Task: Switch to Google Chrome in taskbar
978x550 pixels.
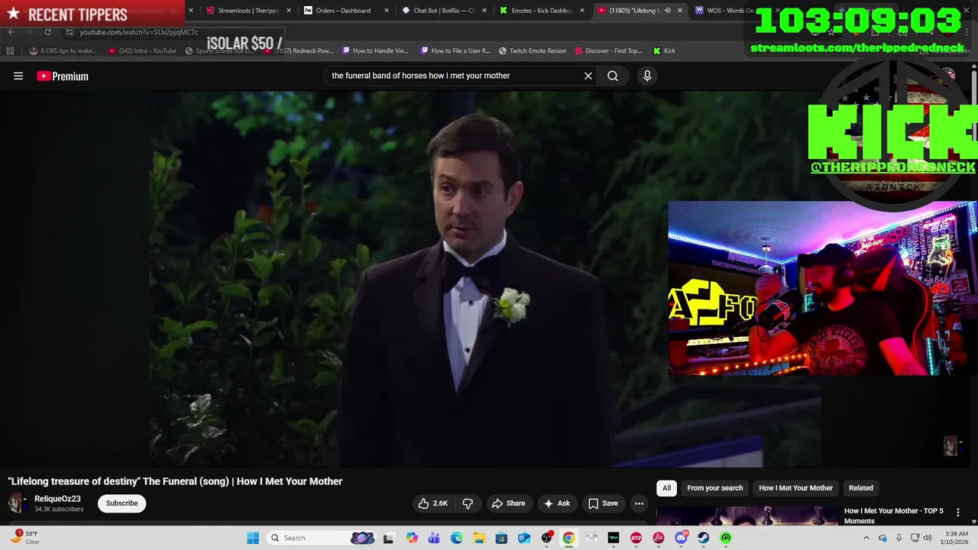Action: coord(568,538)
